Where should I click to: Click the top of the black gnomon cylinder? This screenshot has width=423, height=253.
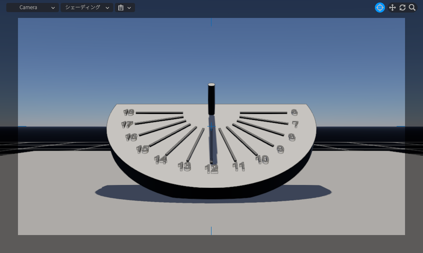211,85
